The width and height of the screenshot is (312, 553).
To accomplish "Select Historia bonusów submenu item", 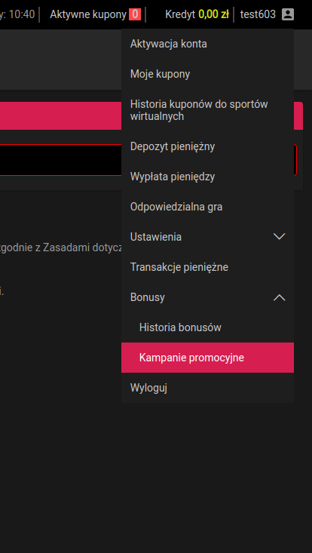I will 207,327.
